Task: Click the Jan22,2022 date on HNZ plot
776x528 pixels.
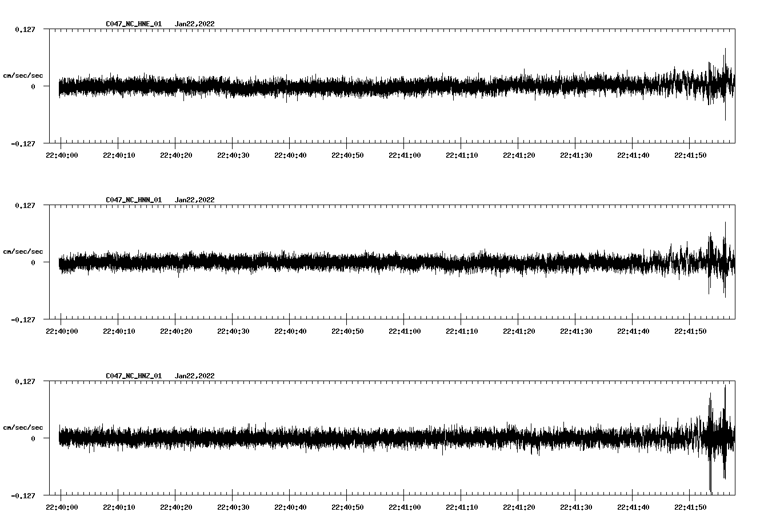Action: point(195,376)
